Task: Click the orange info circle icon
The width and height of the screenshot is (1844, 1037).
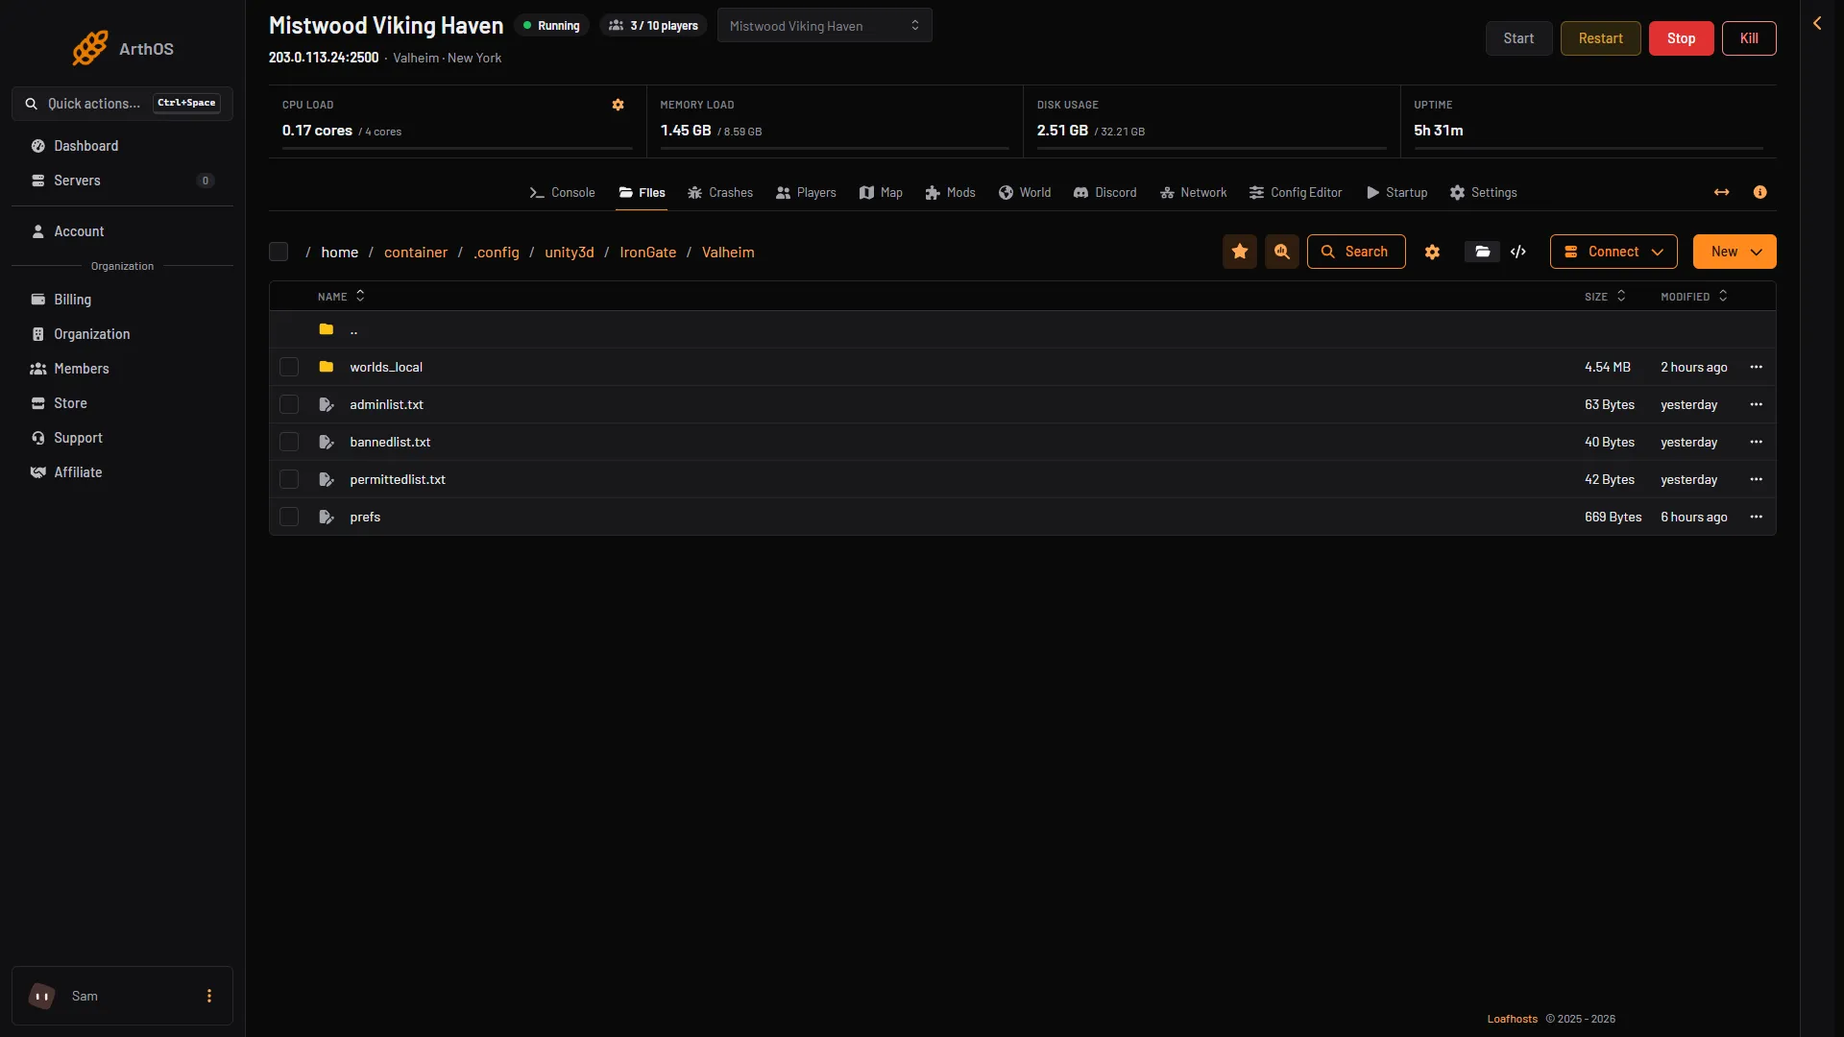Action: click(1759, 192)
